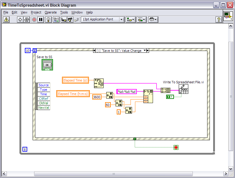Click the vertical scrollbar thumb
This screenshot has width=235, height=178.
231,96
